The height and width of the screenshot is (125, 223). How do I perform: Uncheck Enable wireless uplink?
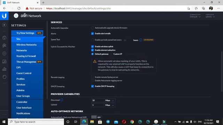pos(92,47)
